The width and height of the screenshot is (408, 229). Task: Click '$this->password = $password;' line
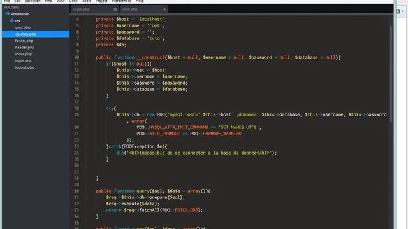[x=152, y=83]
